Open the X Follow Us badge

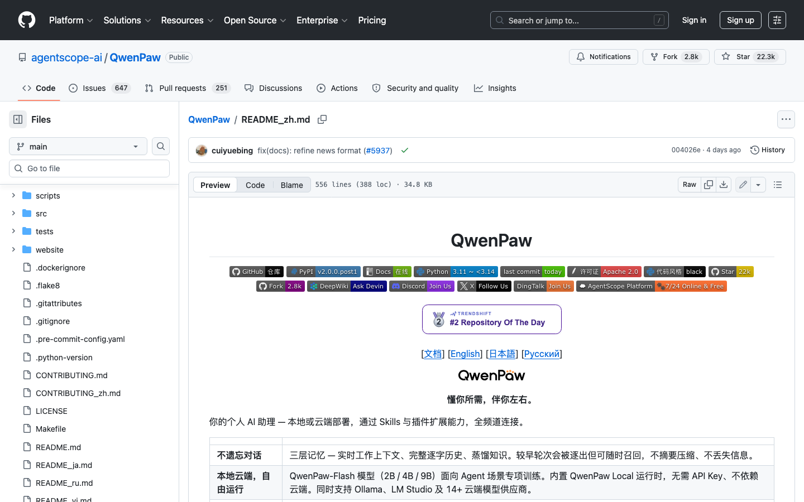[484, 286]
